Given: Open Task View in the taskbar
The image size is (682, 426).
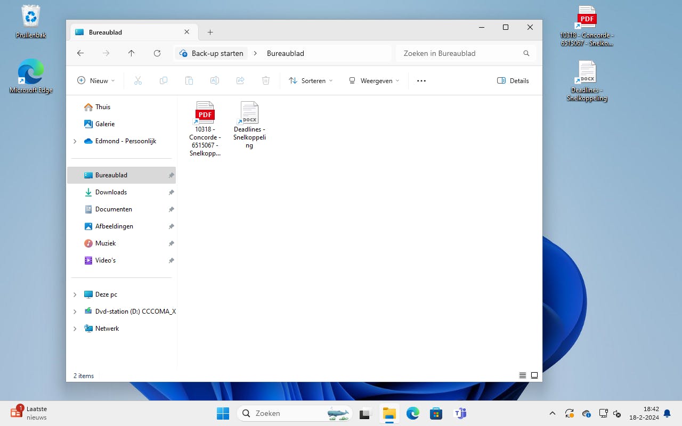Looking at the screenshot, I should pos(365,413).
